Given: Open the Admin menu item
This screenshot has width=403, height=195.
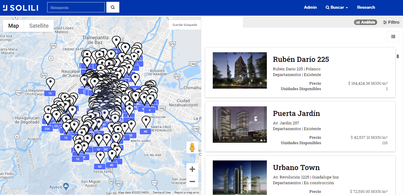Looking at the screenshot, I should tap(310, 7).
